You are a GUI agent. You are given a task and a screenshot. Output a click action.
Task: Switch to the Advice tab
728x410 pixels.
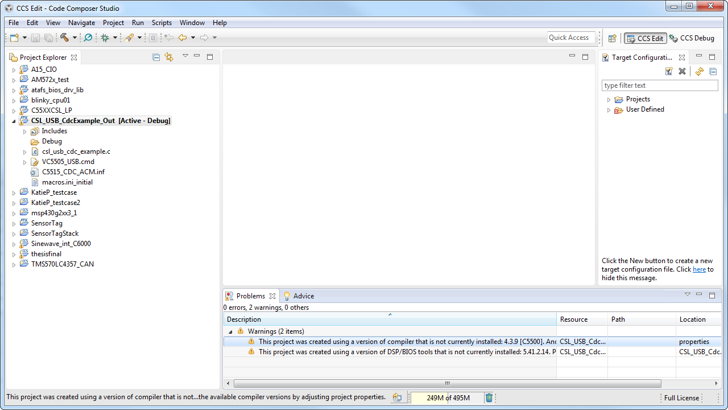tap(299, 296)
